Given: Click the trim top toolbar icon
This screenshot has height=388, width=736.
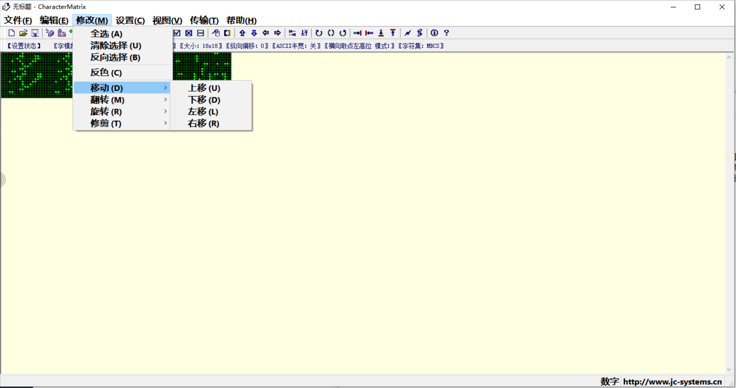Looking at the screenshot, I should [x=393, y=33].
